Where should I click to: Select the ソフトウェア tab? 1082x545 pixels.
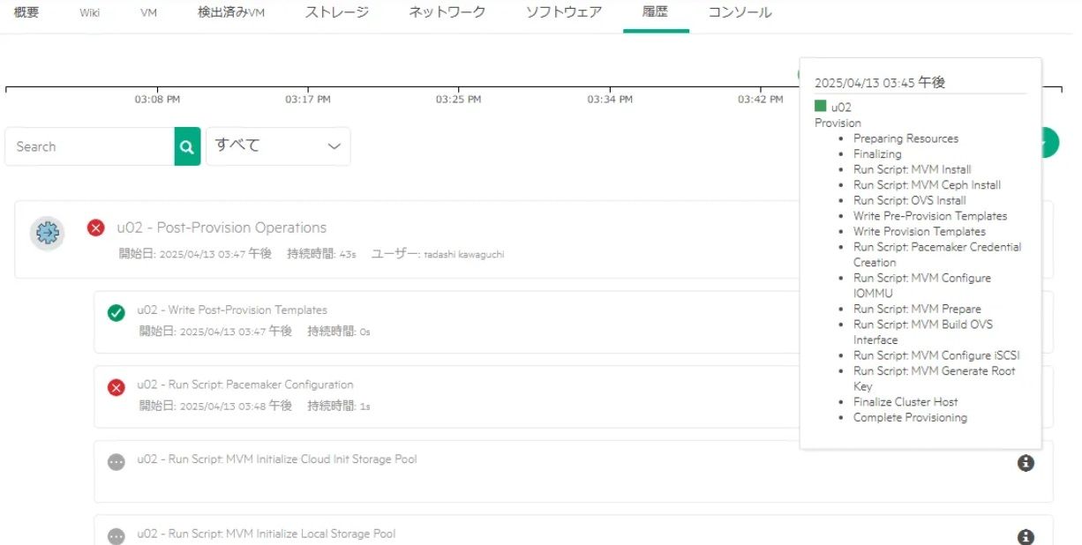tap(564, 12)
